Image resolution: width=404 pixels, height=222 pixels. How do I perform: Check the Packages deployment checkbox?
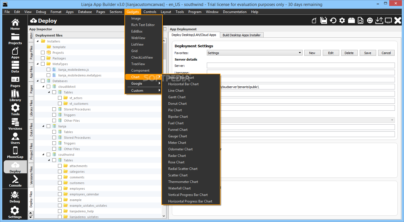point(43,58)
